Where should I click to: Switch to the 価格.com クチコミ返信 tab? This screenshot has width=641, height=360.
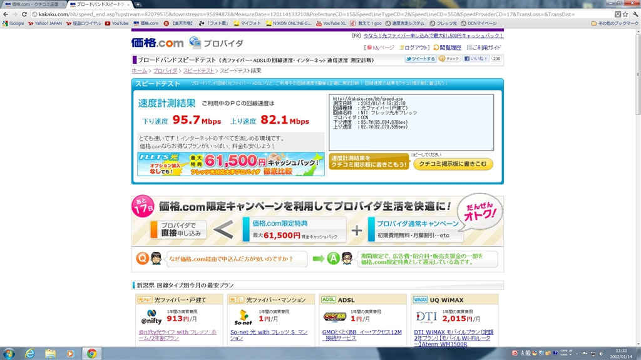[34, 4]
